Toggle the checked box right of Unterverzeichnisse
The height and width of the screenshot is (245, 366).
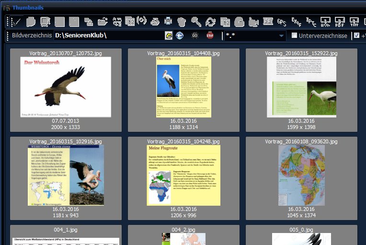point(356,35)
